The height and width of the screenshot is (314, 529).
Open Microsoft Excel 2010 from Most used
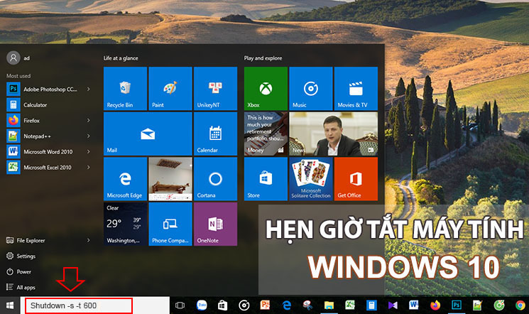coord(47,168)
